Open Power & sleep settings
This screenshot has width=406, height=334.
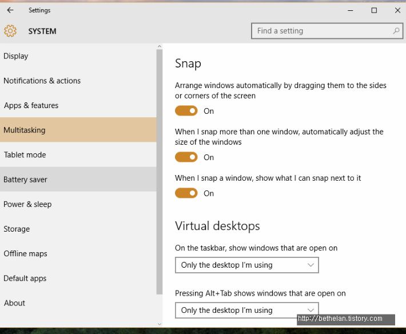pos(78,204)
